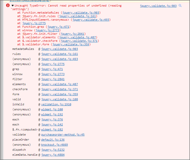Open the link in the elements @ call stack row

pos(59,84)
